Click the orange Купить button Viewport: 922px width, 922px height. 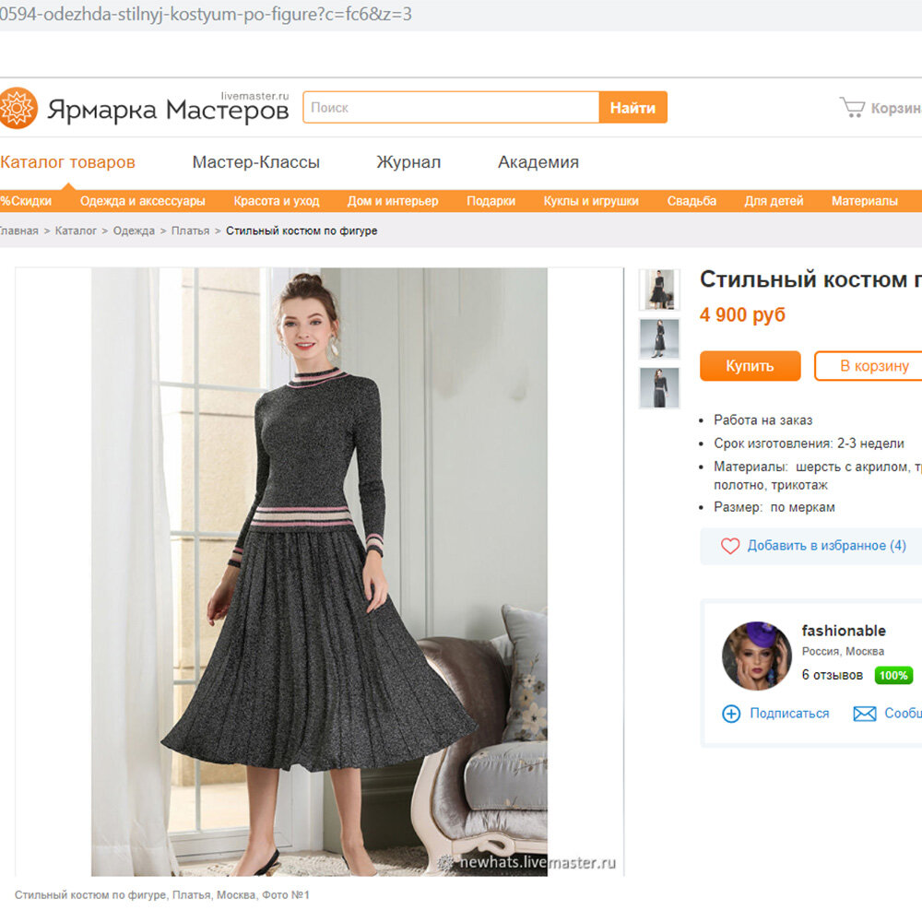(x=750, y=366)
